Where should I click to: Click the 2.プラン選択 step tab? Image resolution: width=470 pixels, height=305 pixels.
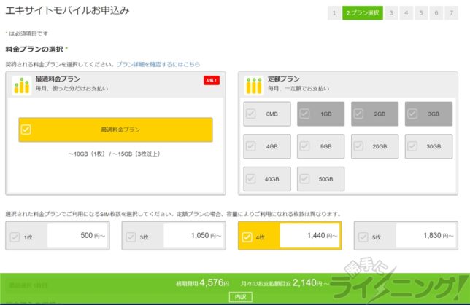coord(363,13)
